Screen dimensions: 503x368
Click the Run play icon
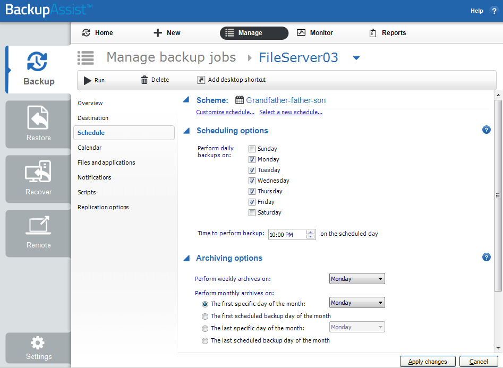pos(87,80)
